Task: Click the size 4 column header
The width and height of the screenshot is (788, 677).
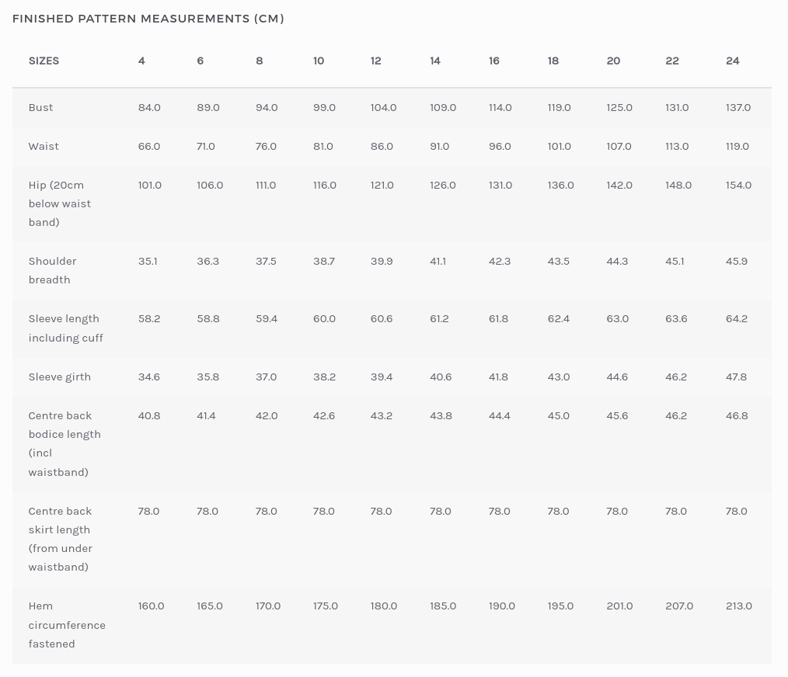Action: (141, 61)
